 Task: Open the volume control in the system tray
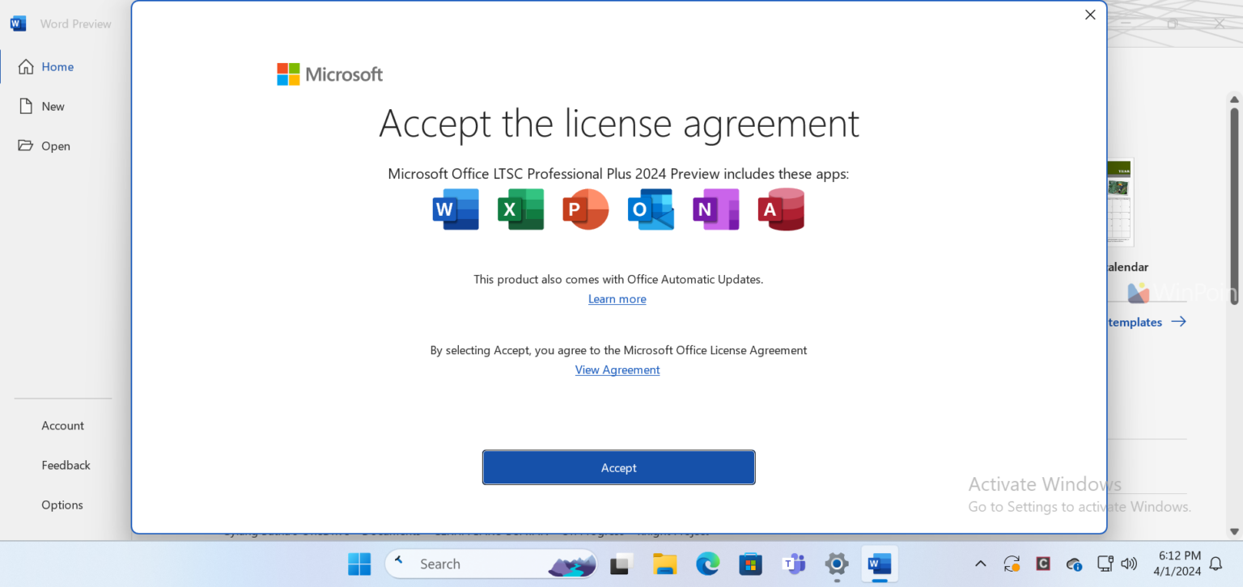point(1128,564)
